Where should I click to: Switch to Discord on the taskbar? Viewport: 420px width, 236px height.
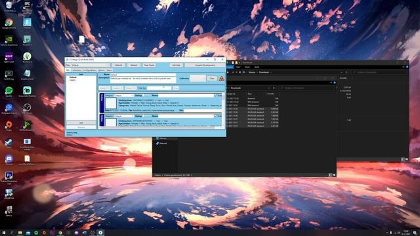pos(76,233)
